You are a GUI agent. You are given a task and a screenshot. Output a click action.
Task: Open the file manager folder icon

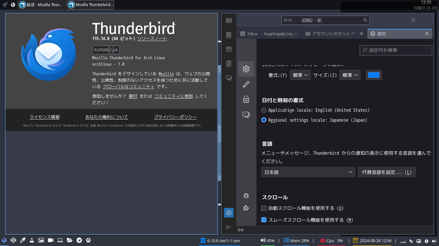tap(69, 240)
